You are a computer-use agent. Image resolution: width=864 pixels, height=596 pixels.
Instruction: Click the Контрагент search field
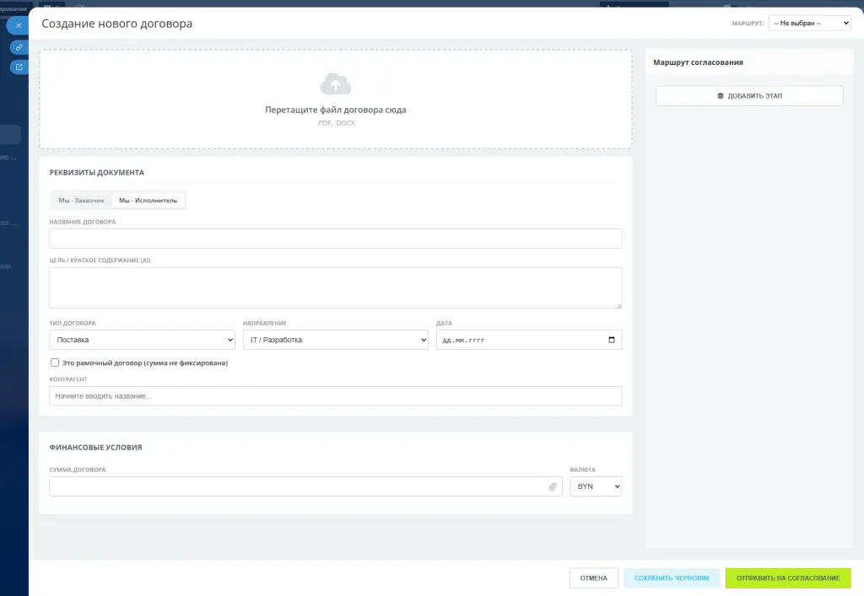coord(335,396)
